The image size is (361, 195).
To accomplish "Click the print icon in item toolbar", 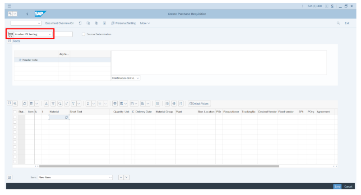I will click(x=115, y=103).
